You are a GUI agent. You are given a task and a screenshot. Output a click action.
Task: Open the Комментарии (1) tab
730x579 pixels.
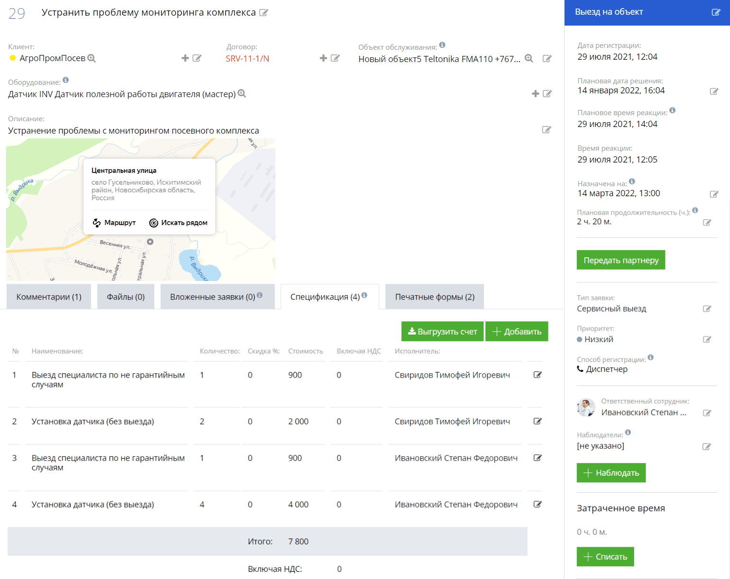click(x=49, y=297)
